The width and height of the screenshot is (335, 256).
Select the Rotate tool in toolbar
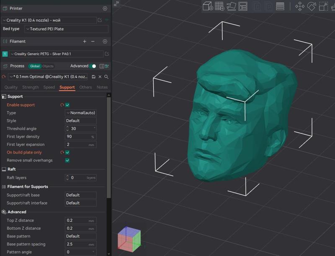point(312,6)
